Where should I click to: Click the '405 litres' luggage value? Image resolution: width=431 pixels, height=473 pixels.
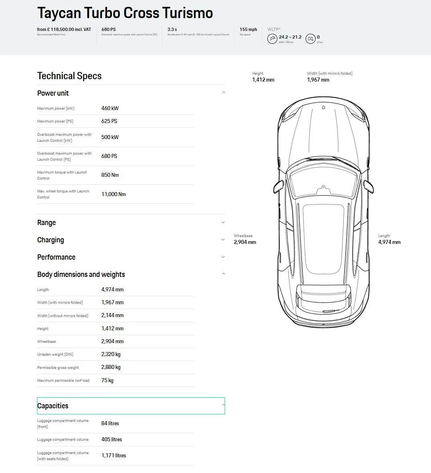pos(111,440)
